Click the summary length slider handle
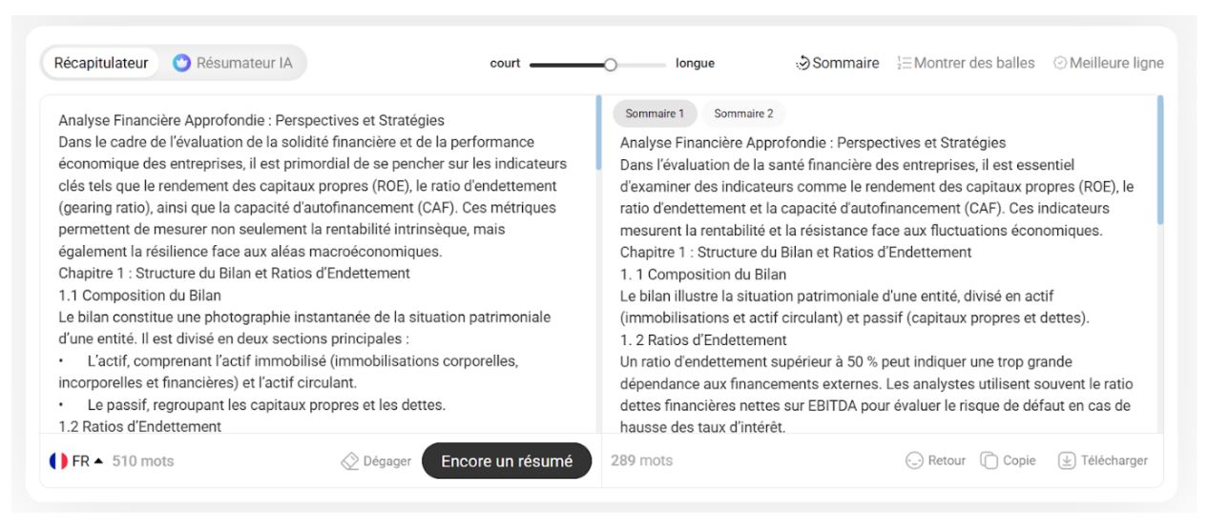1208x532 pixels. click(x=612, y=64)
